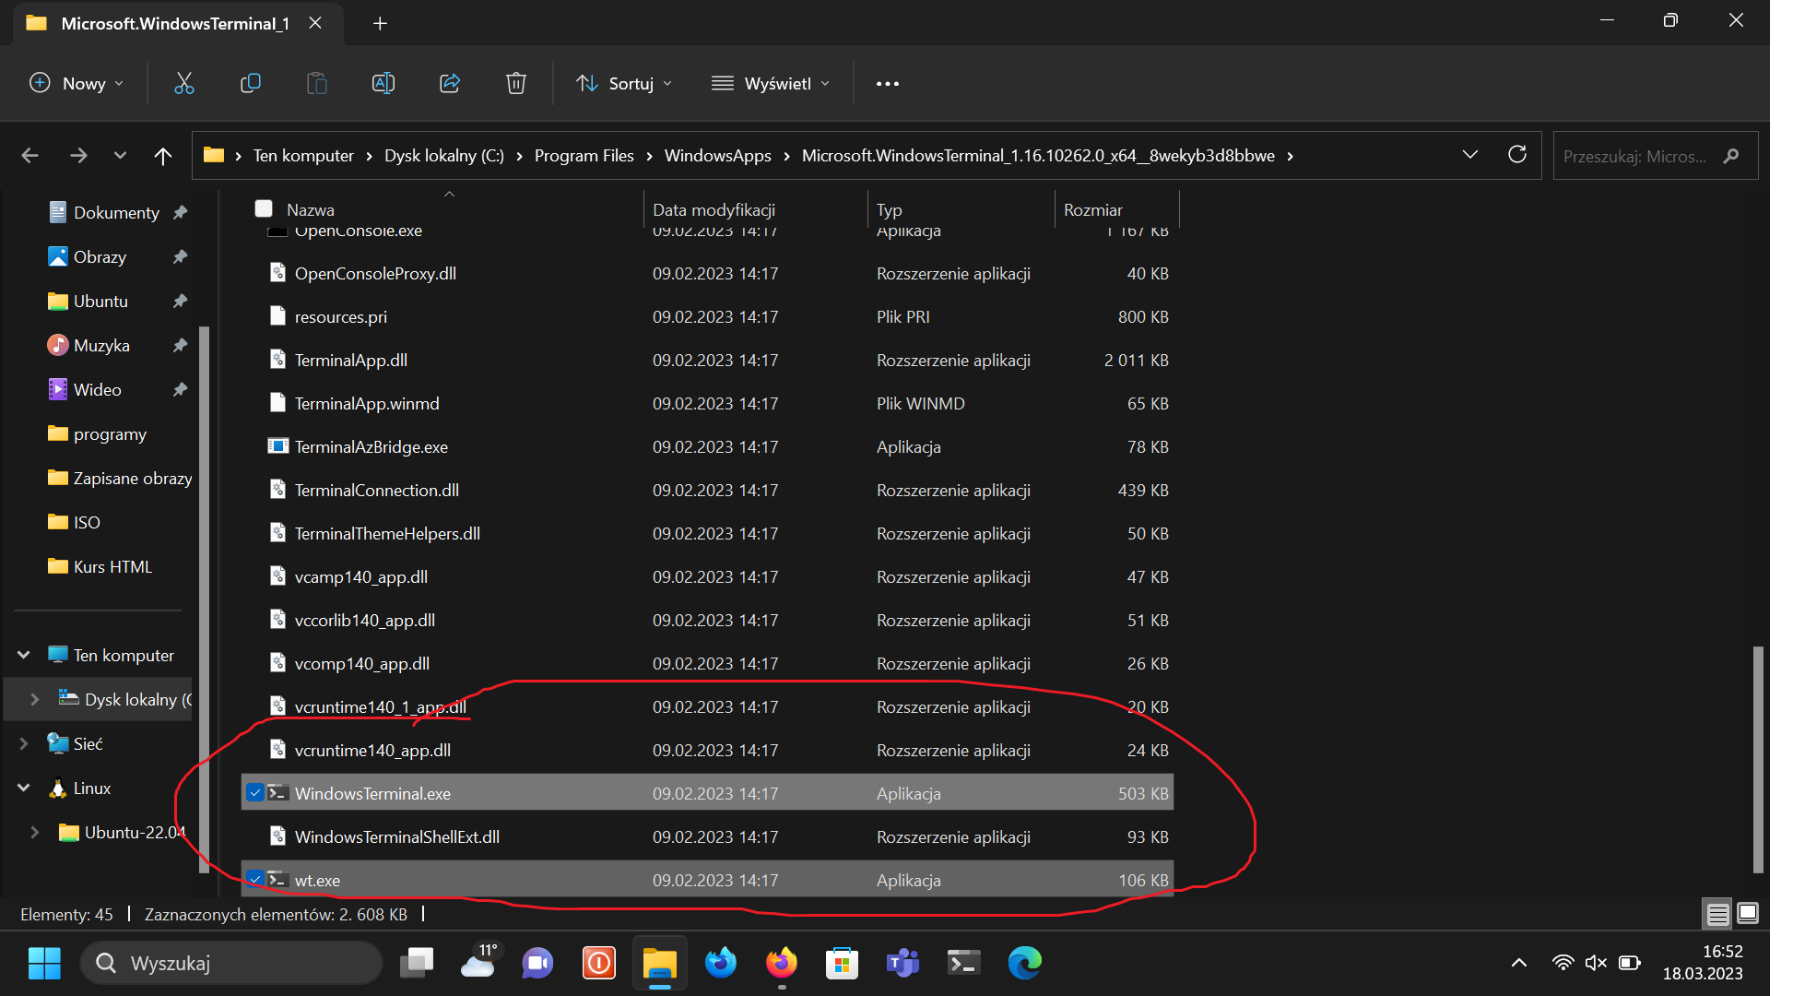Navigate to Ten komputer breadcrumb

coord(303,156)
